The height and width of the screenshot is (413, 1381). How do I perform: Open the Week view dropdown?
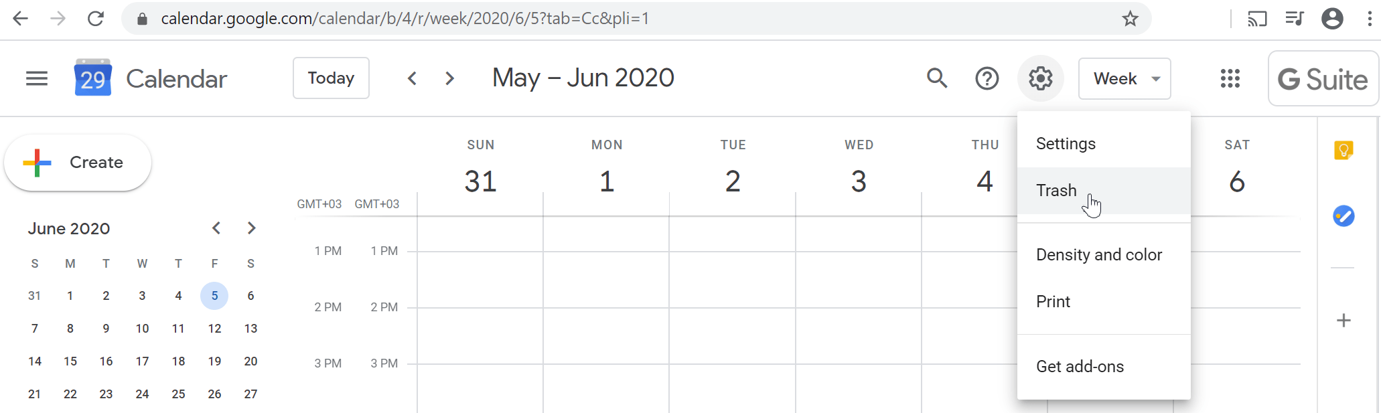point(1124,78)
